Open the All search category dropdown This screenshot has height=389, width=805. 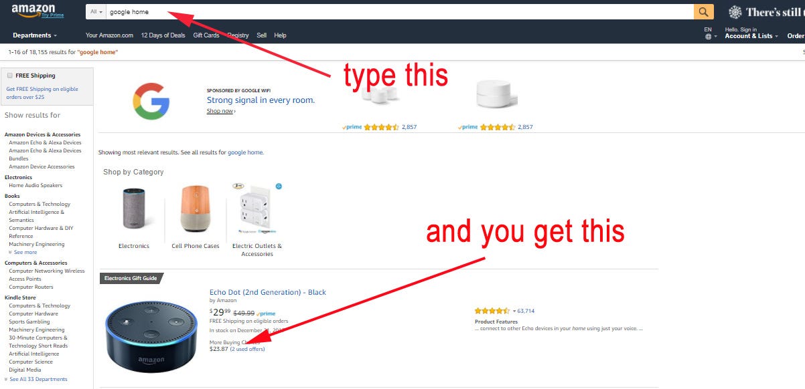[96, 12]
